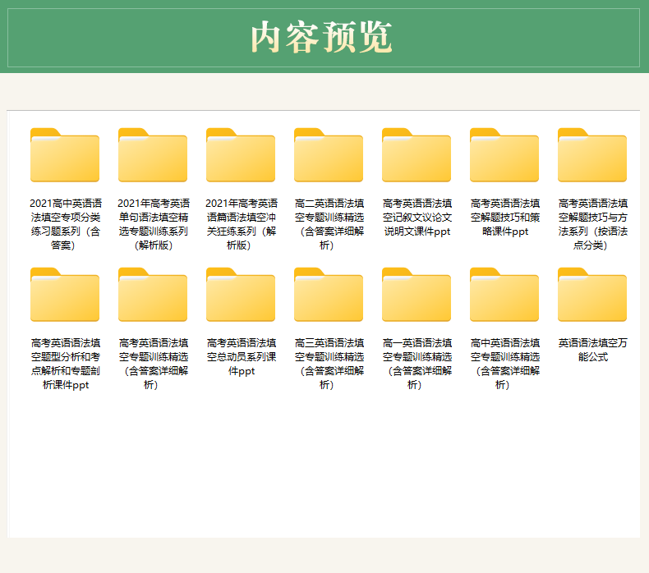Click the label text "高考英语语法填空专题训练精选（含答案详细解析）"
Screen dimensions: 649x573
pyautogui.click(x=154, y=364)
